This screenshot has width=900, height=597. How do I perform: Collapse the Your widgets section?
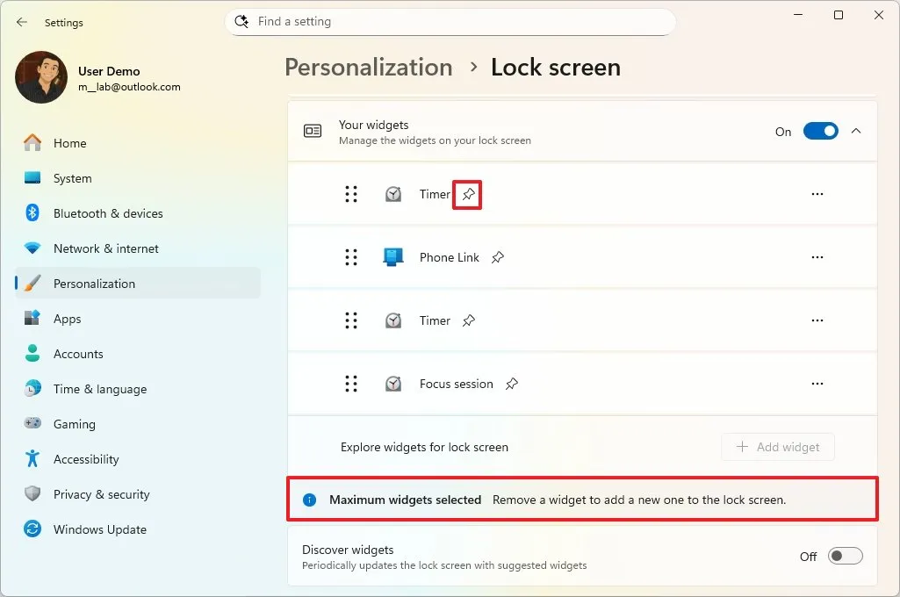pos(856,130)
